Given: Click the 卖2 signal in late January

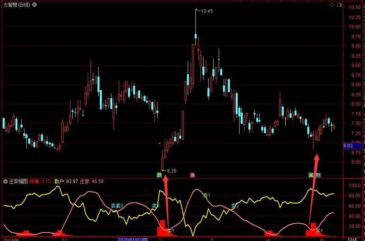Looking at the screenshot, I should 156,206.
